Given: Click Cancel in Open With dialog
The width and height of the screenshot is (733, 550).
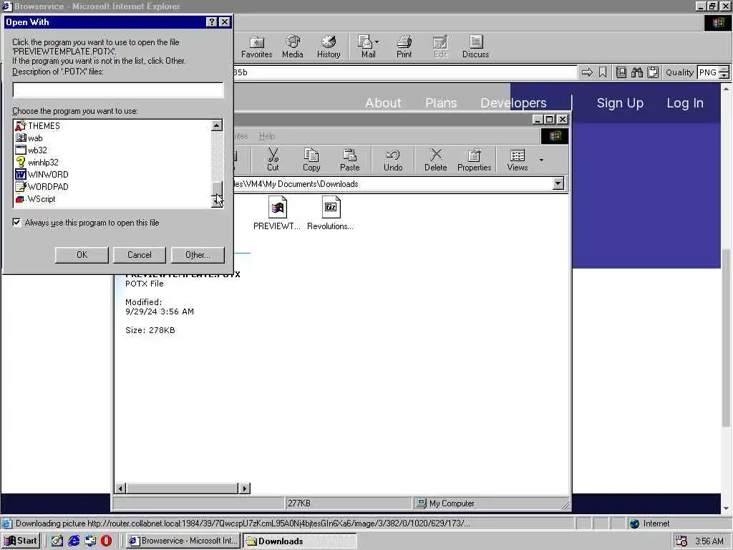Looking at the screenshot, I should (140, 255).
